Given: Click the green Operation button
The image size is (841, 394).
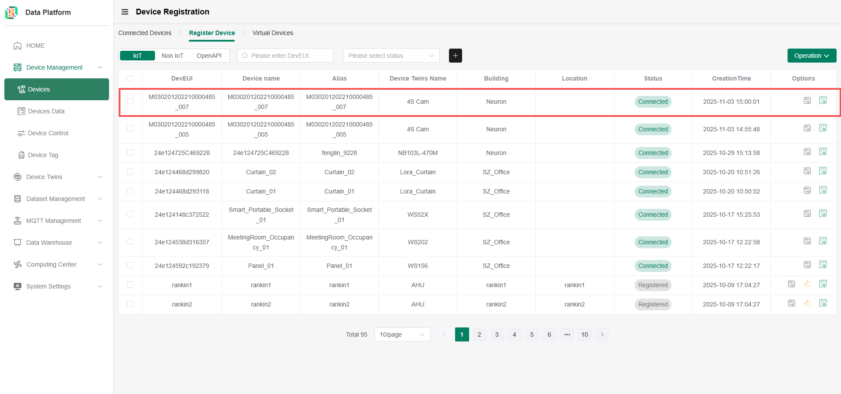Looking at the screenshot, I should [811, 56].
